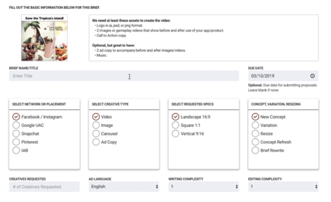Screen dimensions: 331x202
Task: Select the Google UAC network option
Action: 16,125
